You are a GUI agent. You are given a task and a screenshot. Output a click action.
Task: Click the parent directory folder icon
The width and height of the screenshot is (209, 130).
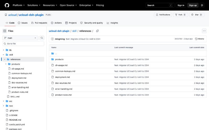[53, 54]
